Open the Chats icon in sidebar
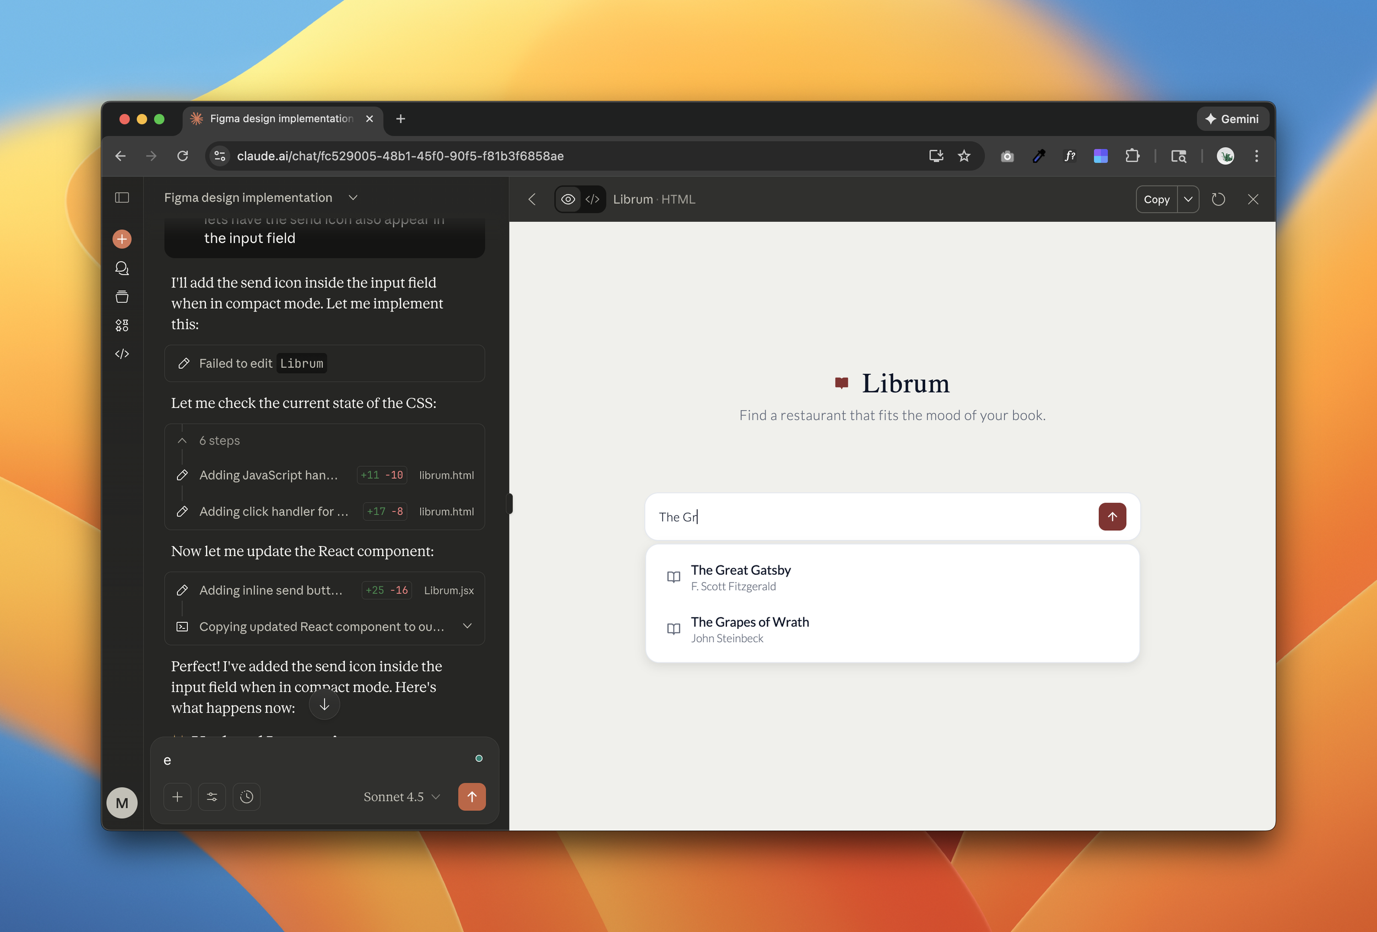The width and height of the screenshot is (1377, 932). pos(122,268)
